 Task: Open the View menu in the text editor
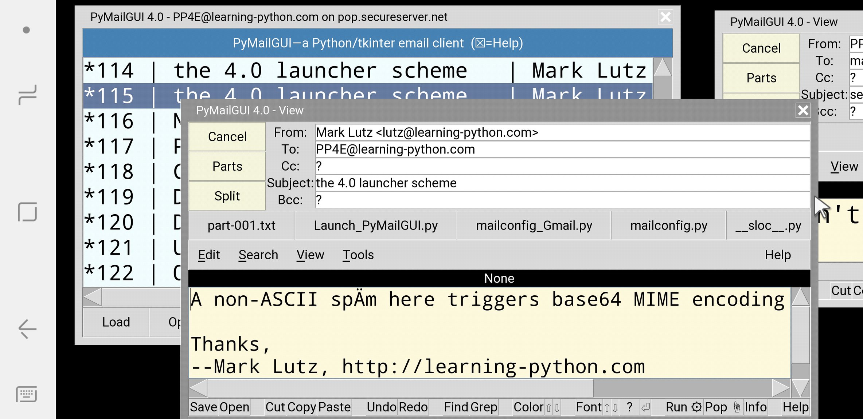310,255
